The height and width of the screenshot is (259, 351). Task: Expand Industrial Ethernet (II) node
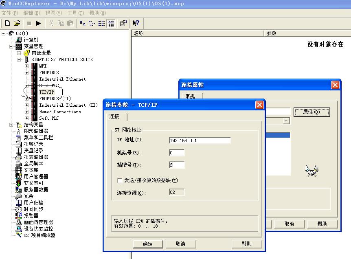click(x=26, y=105)
